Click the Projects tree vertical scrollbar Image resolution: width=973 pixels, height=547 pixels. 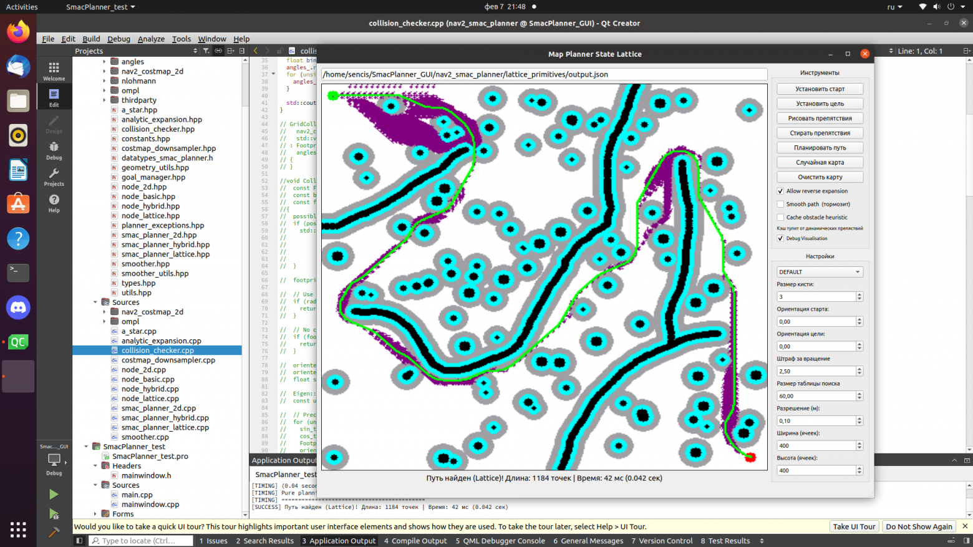pos(245,287)
